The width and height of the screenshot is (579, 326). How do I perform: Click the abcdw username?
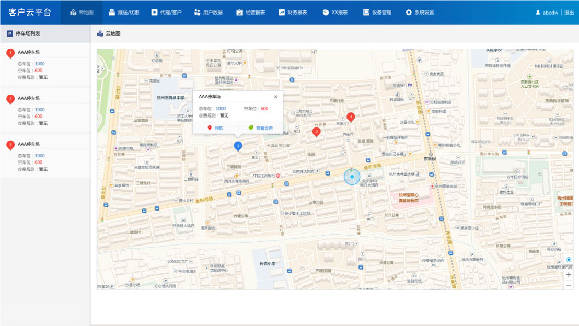[550, 13]
